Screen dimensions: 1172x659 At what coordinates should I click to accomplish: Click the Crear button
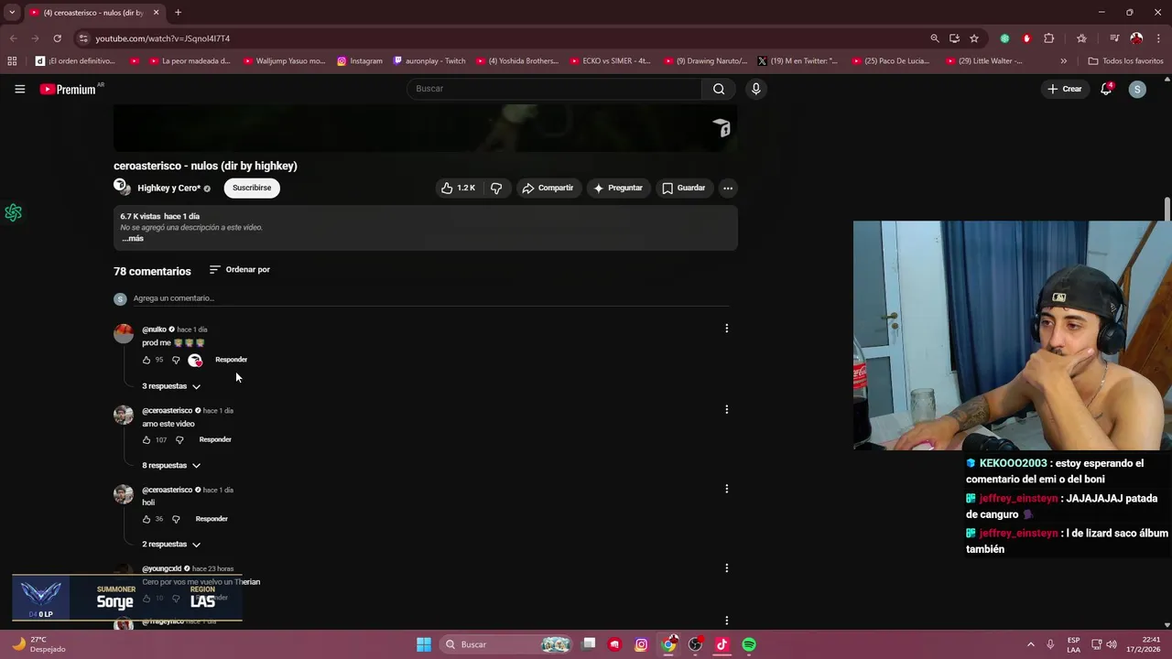1065,89
